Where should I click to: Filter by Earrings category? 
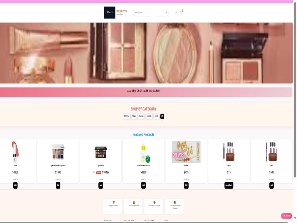127,116
